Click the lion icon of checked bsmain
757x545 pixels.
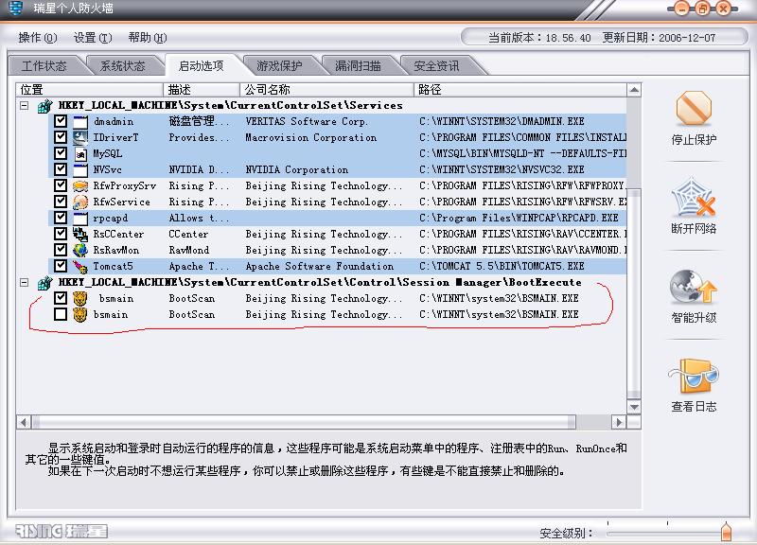click(80, 298)
